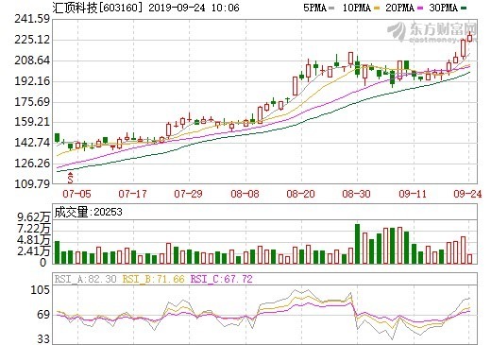Click the first green candlestick at chart start
Screen dimensions: 491x345
57,138
